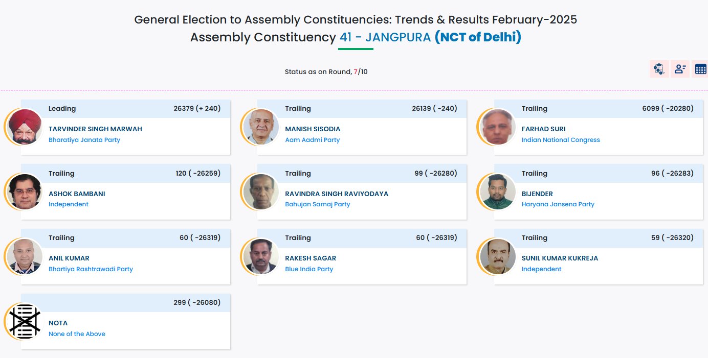708x358 pixels.
Task: Click Tarvinder Singh Marwah's photo
Action: coord(25,127)
